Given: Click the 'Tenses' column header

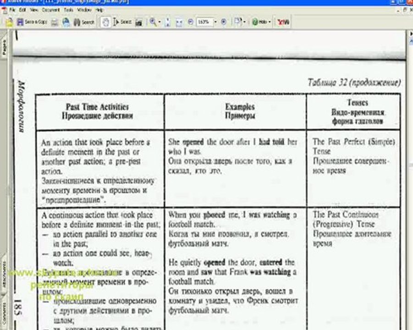Looking at the screenshot, I should (357, 102).
